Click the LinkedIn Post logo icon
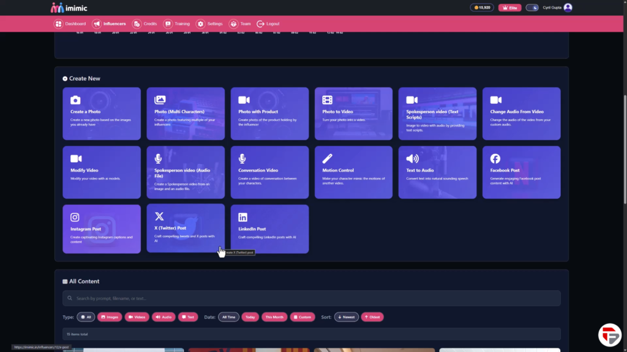The image size is (627, 352). coord(243,218)
